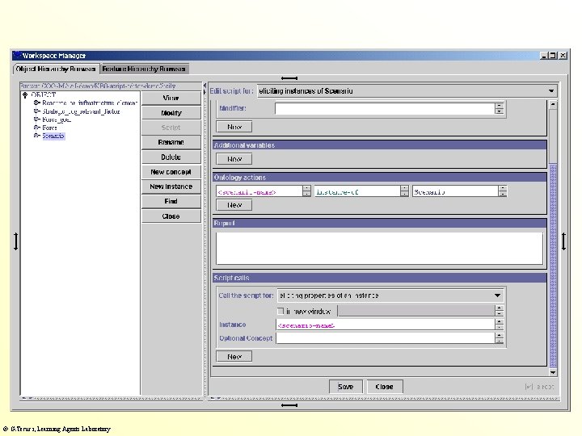
Task: Close the browser panel with Close button
Action: coord(171,216)
